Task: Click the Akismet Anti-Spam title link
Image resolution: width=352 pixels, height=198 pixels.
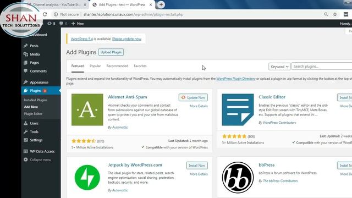Action: (128, 97)
